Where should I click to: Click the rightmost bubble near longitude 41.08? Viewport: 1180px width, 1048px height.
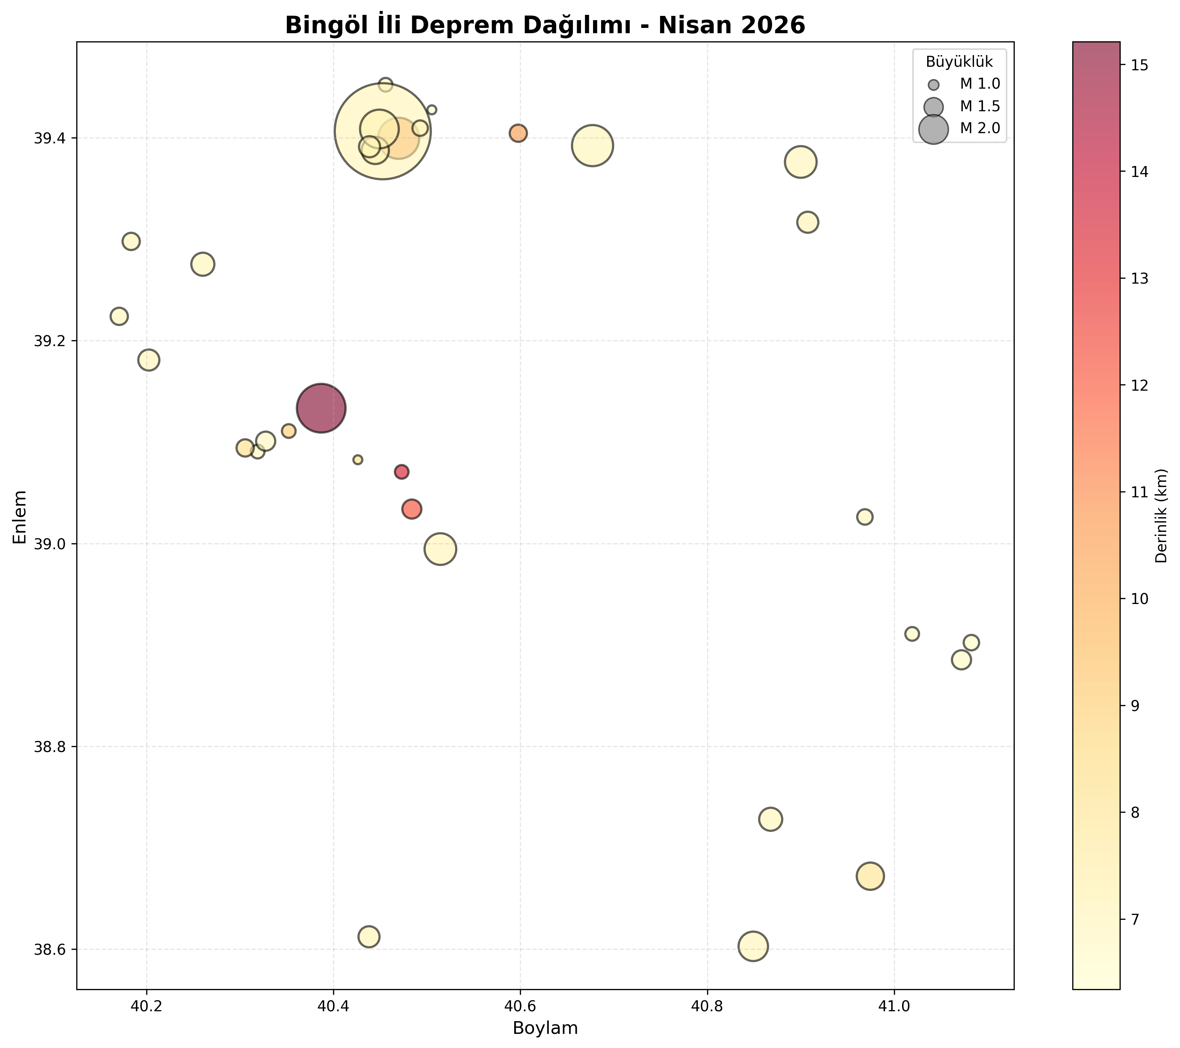[x=972, y=643]
